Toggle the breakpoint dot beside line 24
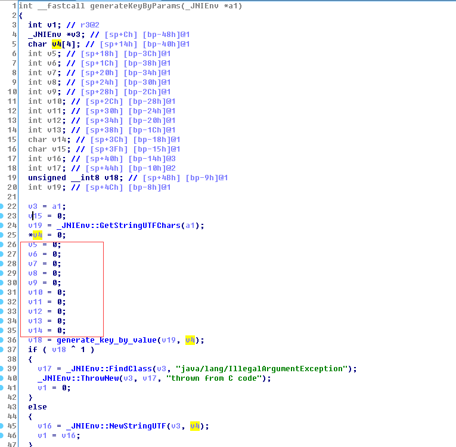 1,226
